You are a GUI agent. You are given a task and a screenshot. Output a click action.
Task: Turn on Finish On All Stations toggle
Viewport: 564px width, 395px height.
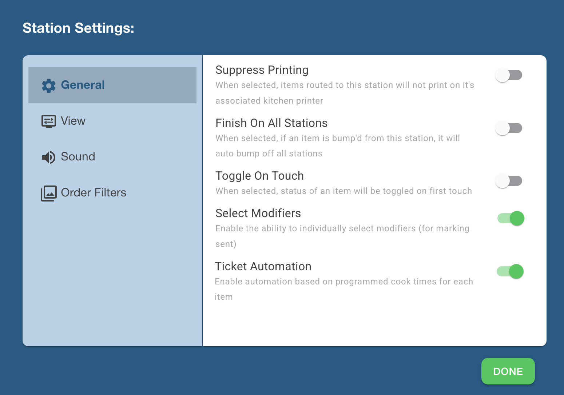pos(509,128)
